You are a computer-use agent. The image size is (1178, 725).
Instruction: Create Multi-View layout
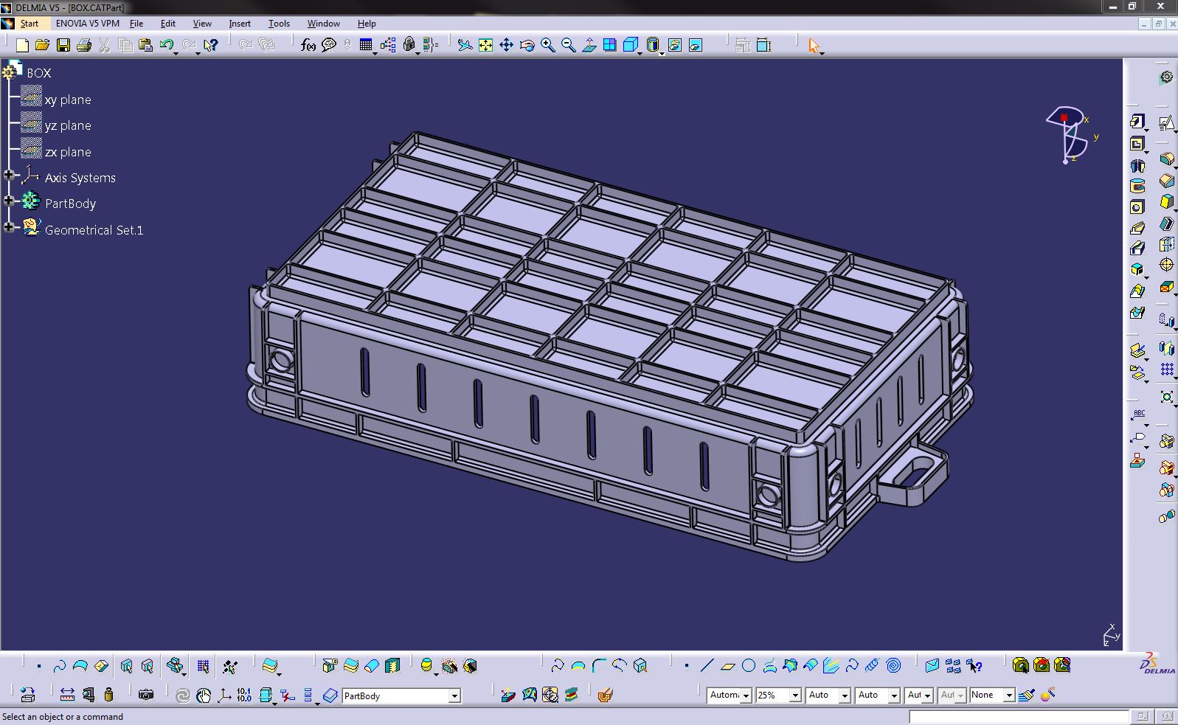(x=609, y=46)
